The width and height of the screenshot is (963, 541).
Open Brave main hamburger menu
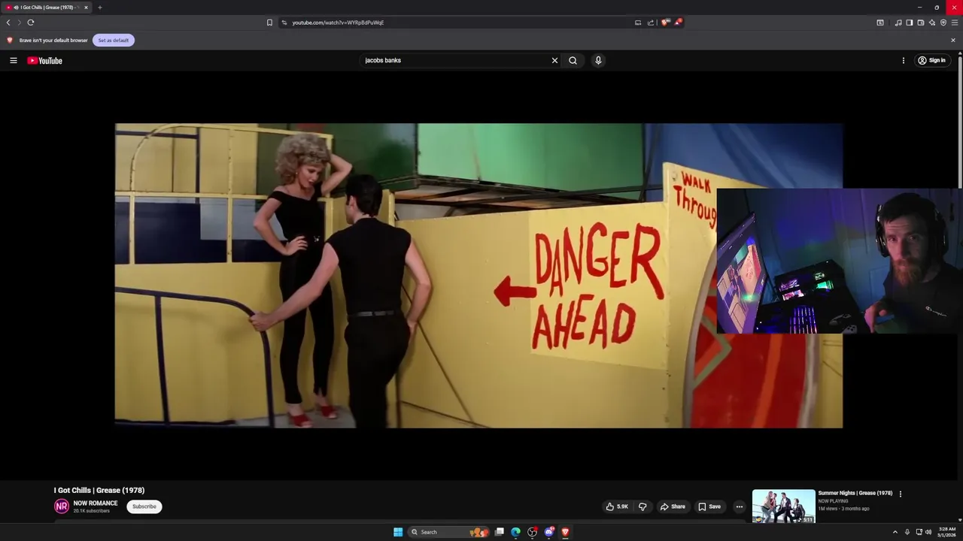coord(955,23)
